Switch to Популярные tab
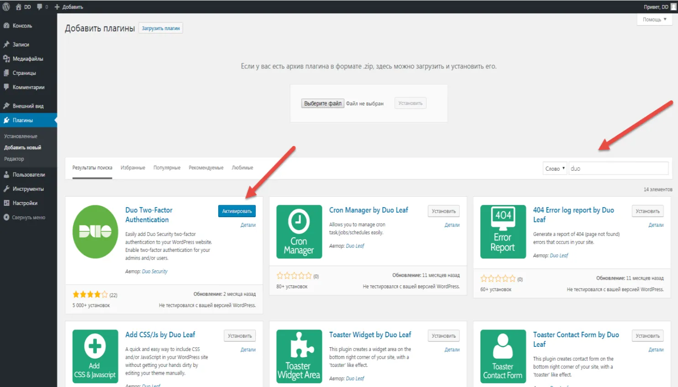This screenshot has height=387, width=678. 167,167
